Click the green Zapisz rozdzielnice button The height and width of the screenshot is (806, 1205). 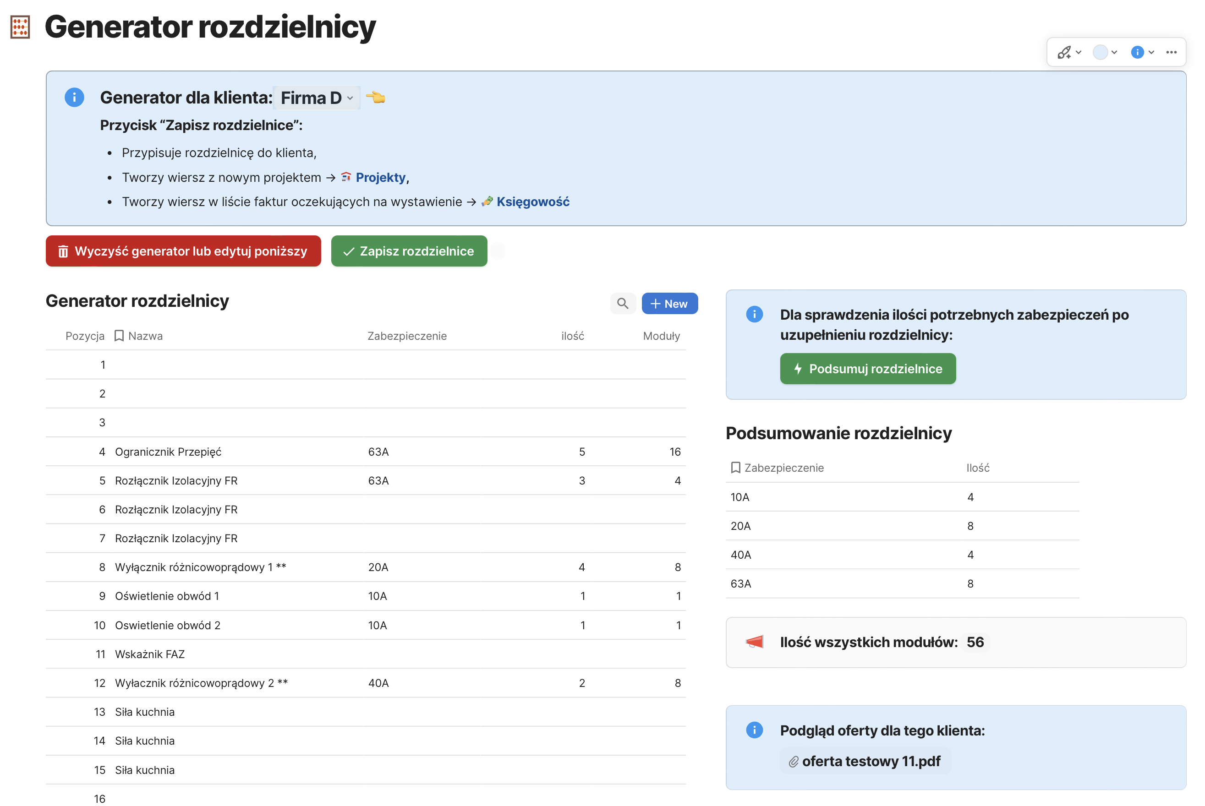pos(409,251)
